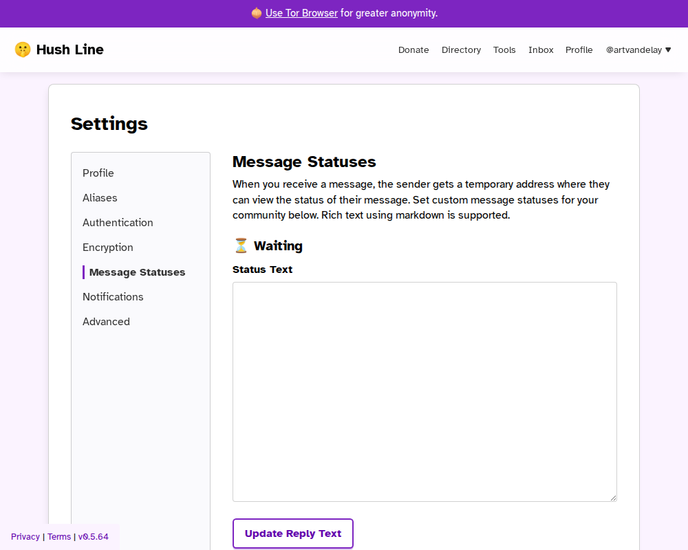The image size is (688, 550).
Task: Select the Encryption settings section
Action: point(107,247)
